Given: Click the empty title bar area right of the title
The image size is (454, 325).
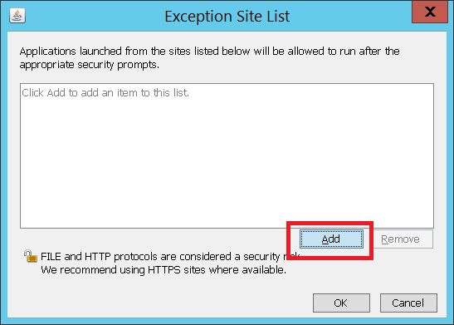Looking at the screenshot, I should pyautogui.click(x=350, y=16).
